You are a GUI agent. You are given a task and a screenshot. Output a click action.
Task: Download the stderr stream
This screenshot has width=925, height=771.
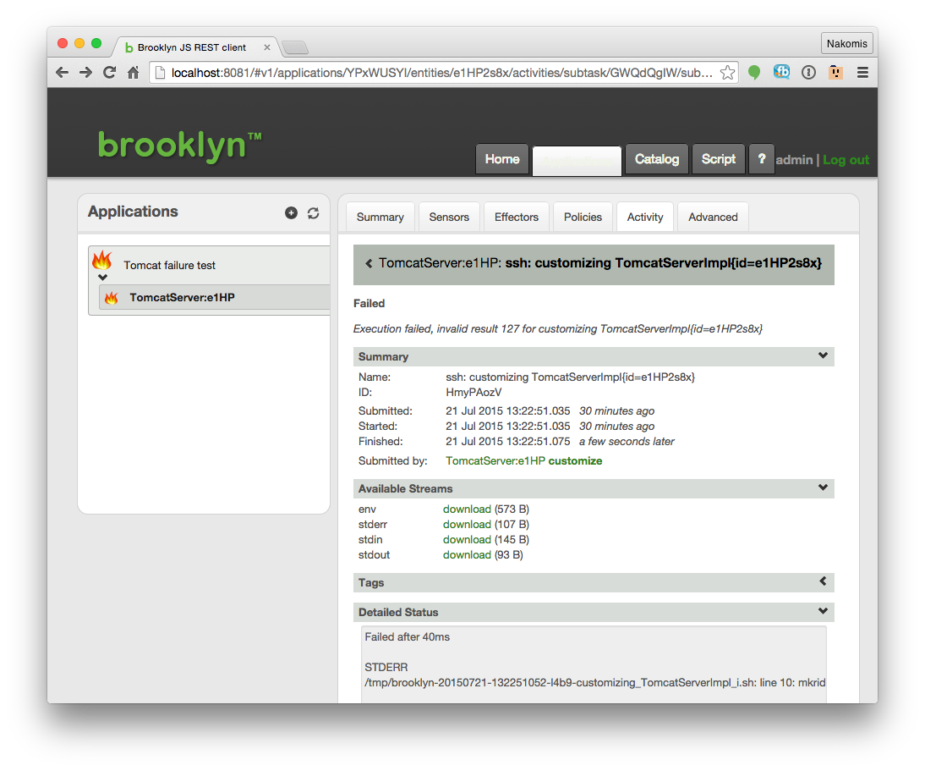pos(467,525)
